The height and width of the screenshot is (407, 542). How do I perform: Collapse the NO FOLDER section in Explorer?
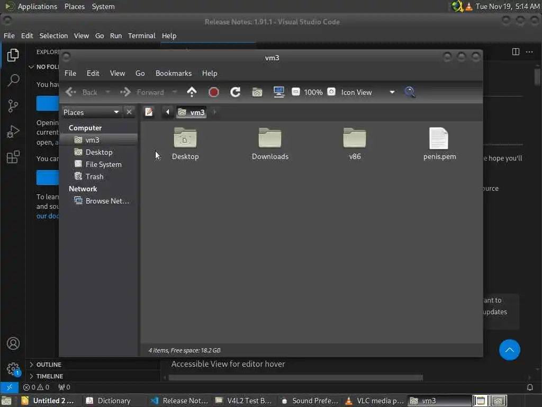click(43, 67)
